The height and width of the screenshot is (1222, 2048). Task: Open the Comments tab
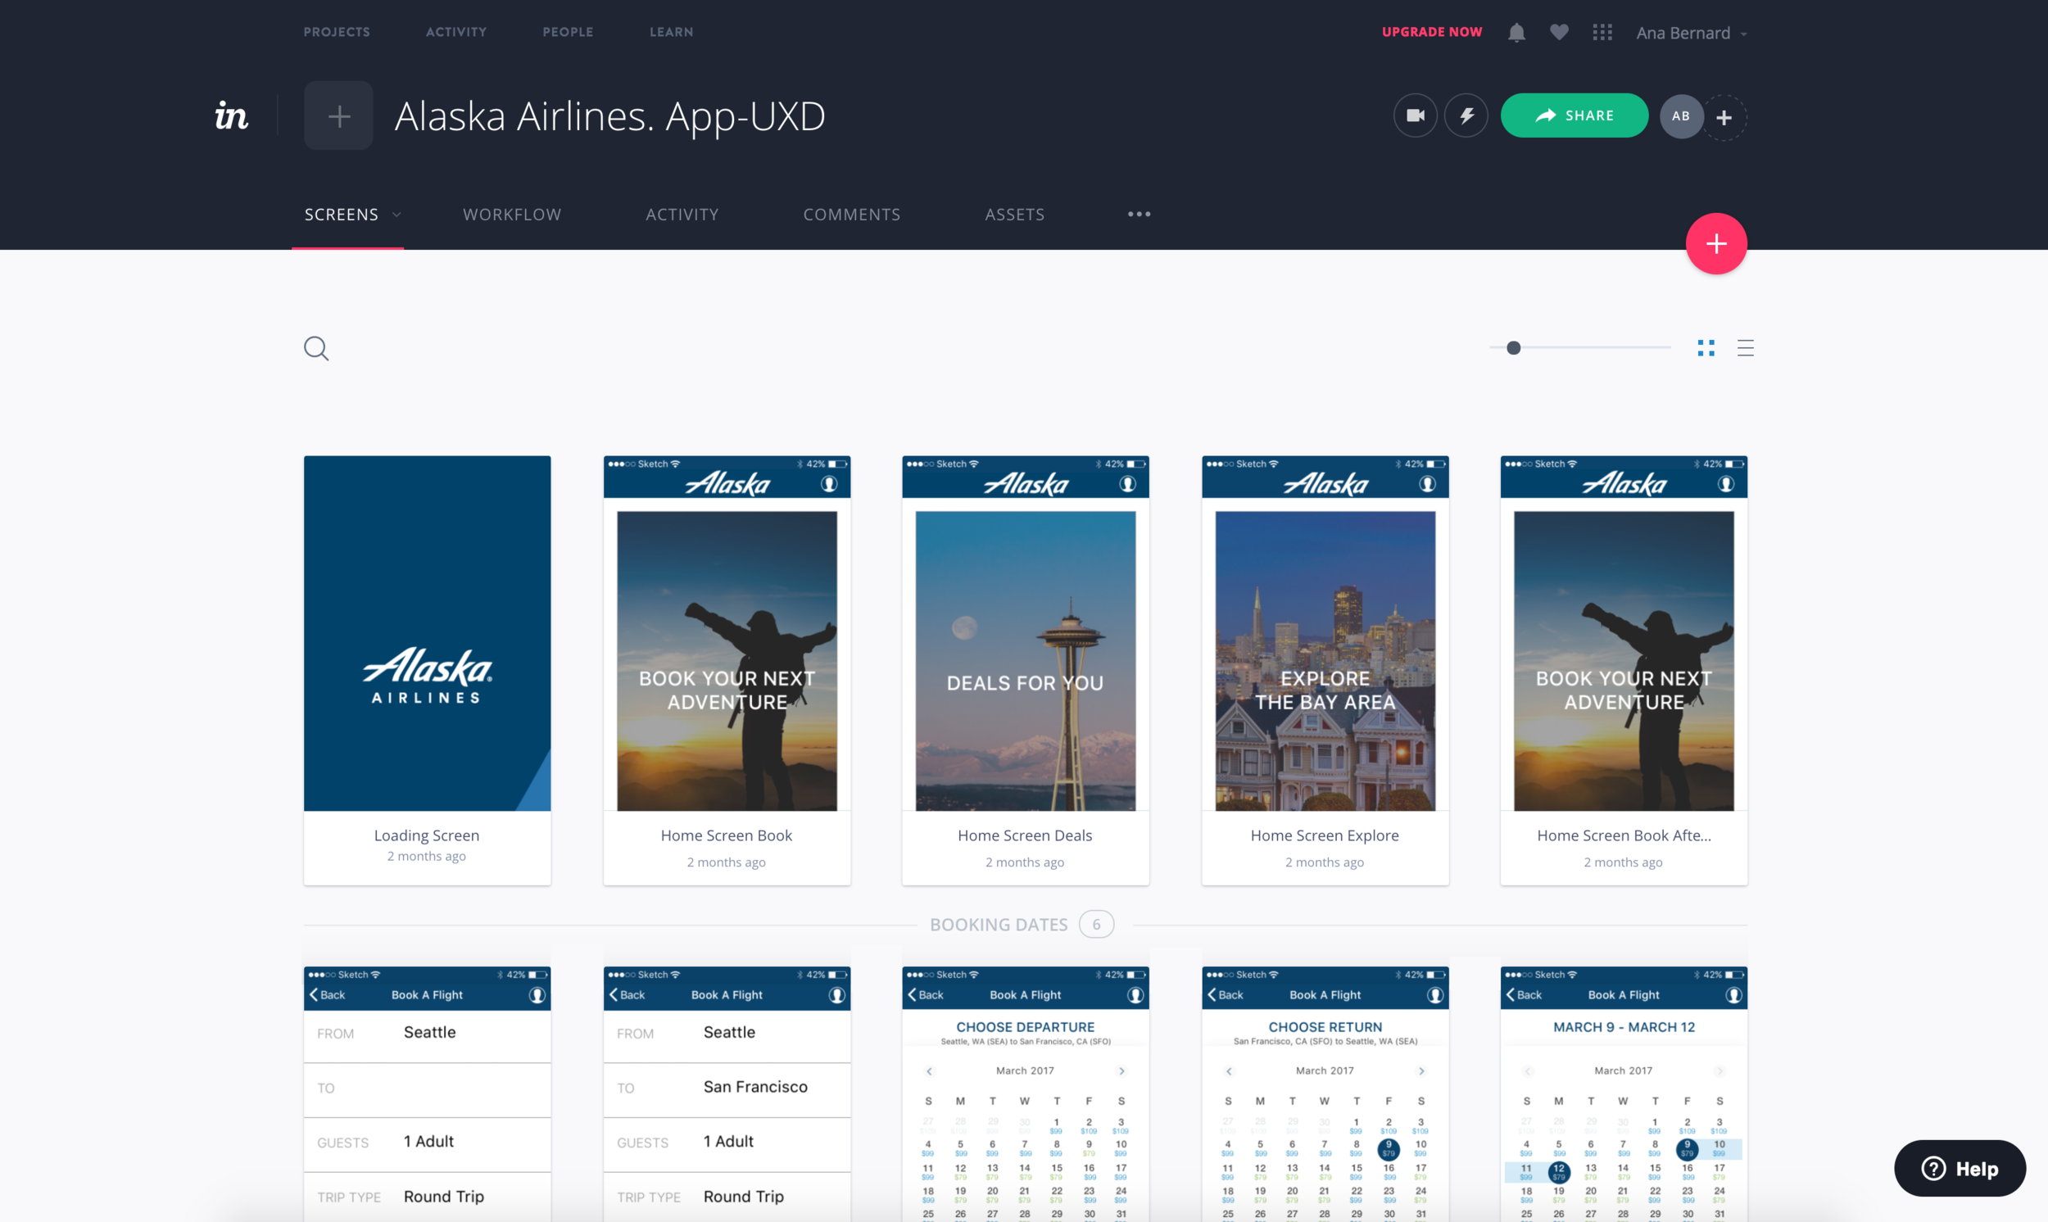(851, 214)
